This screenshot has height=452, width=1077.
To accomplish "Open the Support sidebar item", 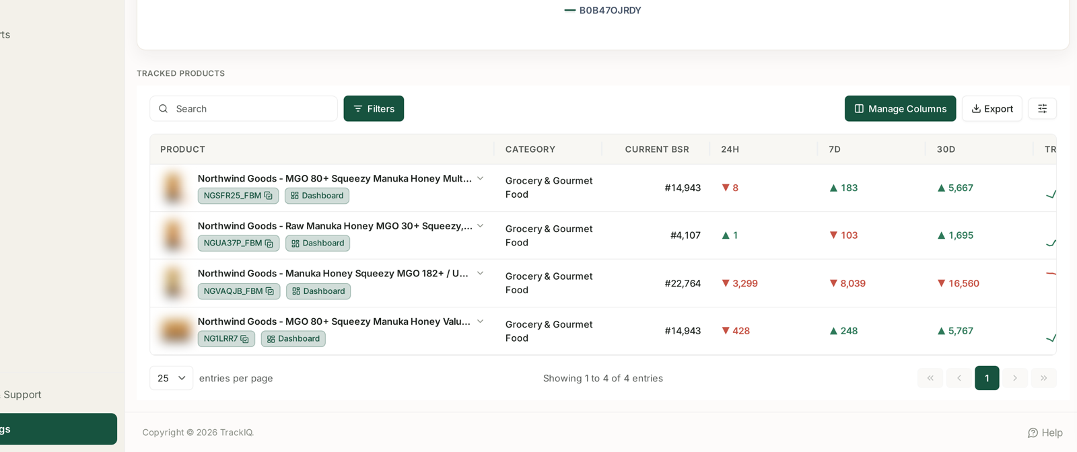I will pos(22,395).
